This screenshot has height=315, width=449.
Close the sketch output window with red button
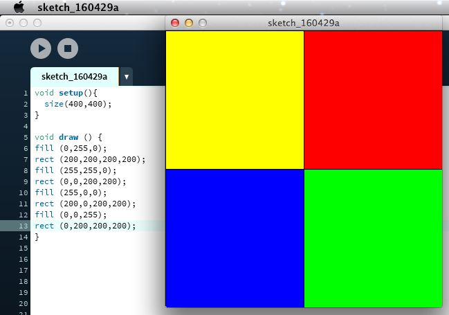click(175, 23)
